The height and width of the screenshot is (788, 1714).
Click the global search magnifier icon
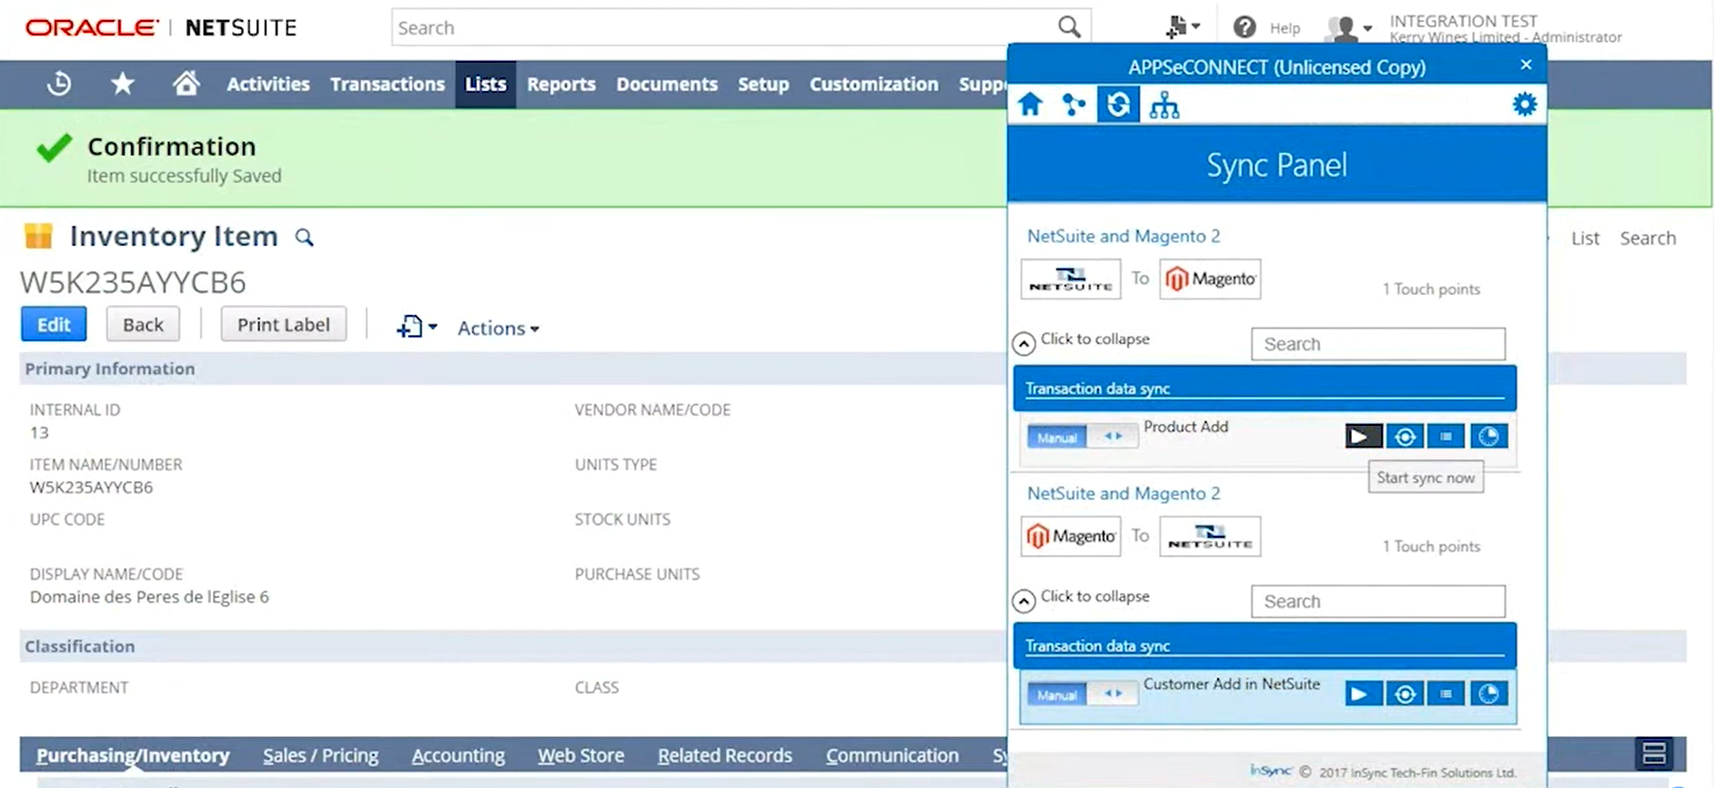[1070, 27]
